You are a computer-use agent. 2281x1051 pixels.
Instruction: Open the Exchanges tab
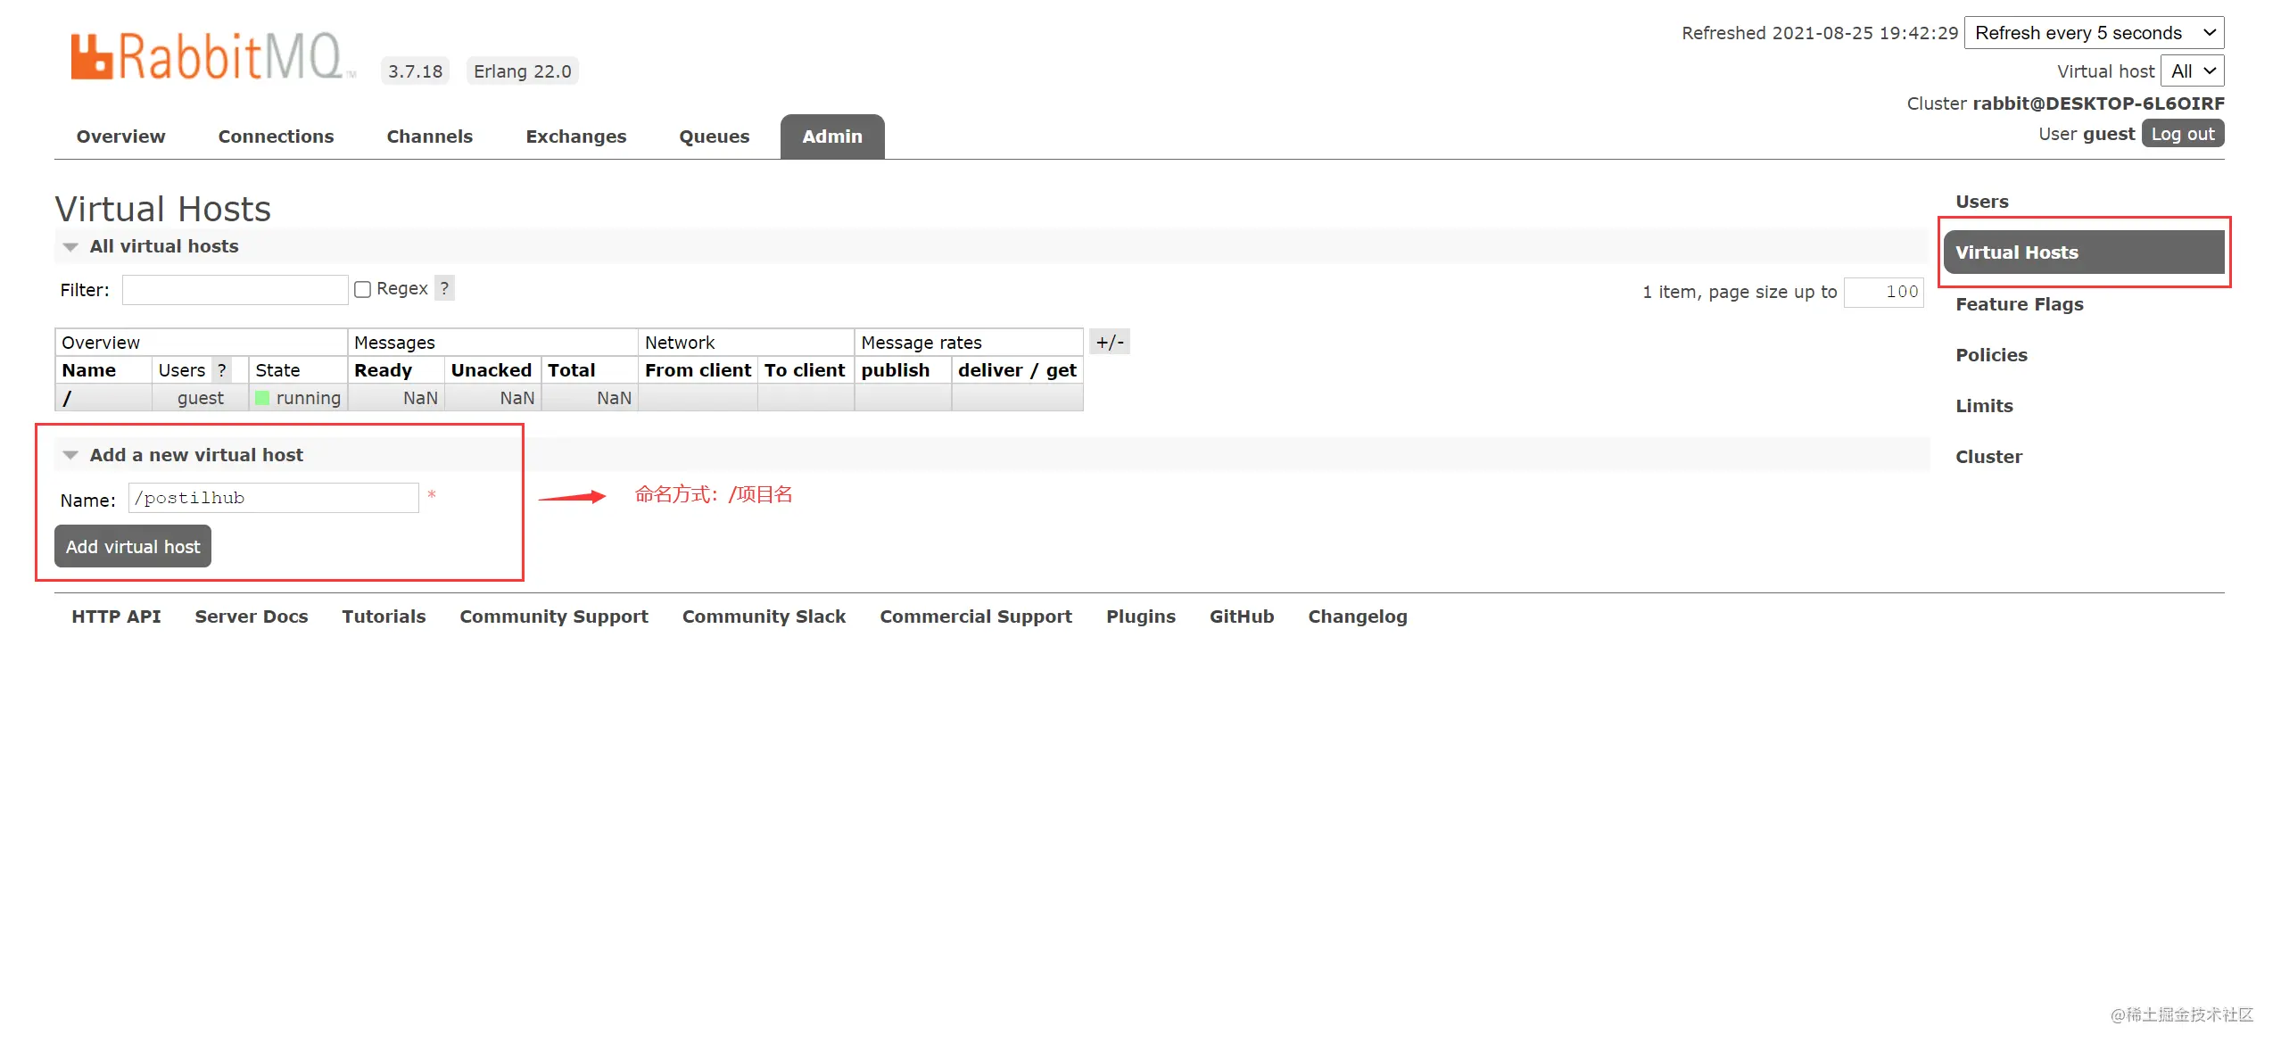coord(575,137)
